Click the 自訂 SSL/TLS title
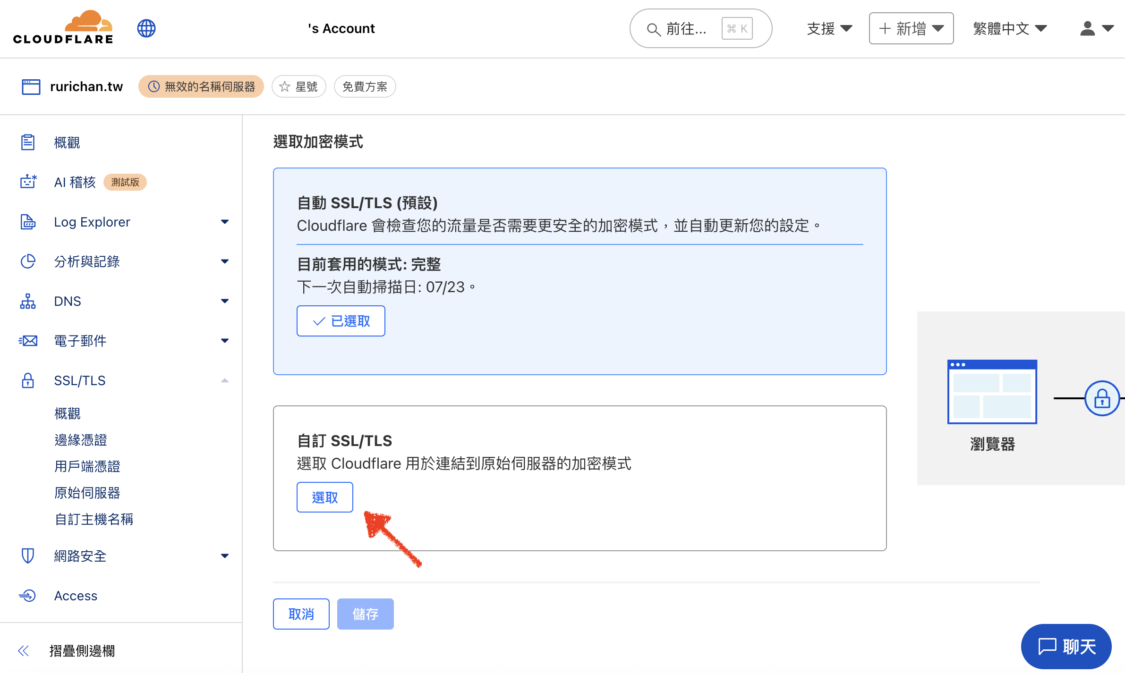The height and width of the screenshot is (673, 1125). tap(344, 441)
